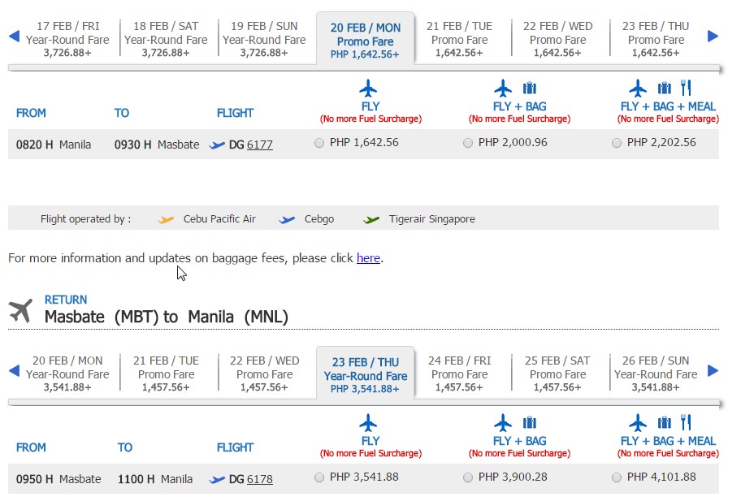Click the Cebu Pacific Air logo
Viewport: 741px width, 501px height.
pos(168,218)
